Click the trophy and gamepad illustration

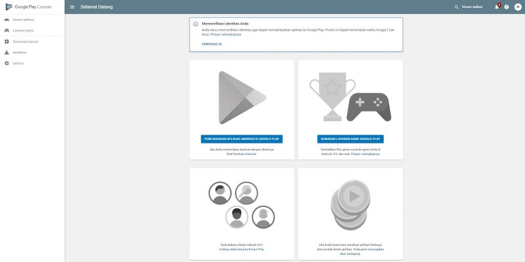pos(350,97)
